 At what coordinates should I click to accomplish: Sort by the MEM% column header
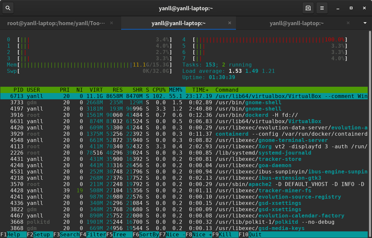click(175, 90)
